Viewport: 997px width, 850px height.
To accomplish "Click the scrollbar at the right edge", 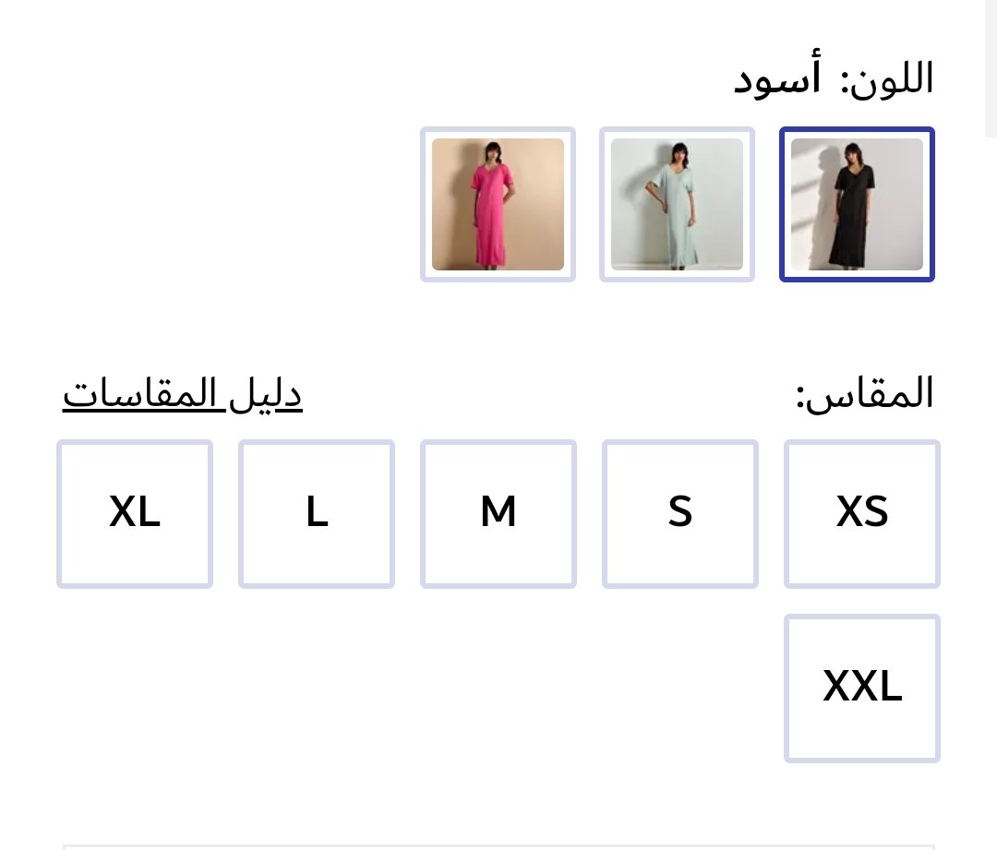I will 991,69.
